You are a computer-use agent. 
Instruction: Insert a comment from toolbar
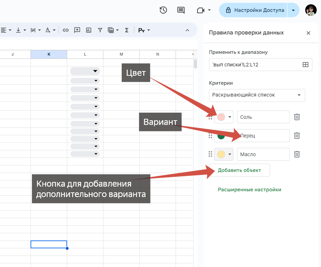(x=77, y=30)
